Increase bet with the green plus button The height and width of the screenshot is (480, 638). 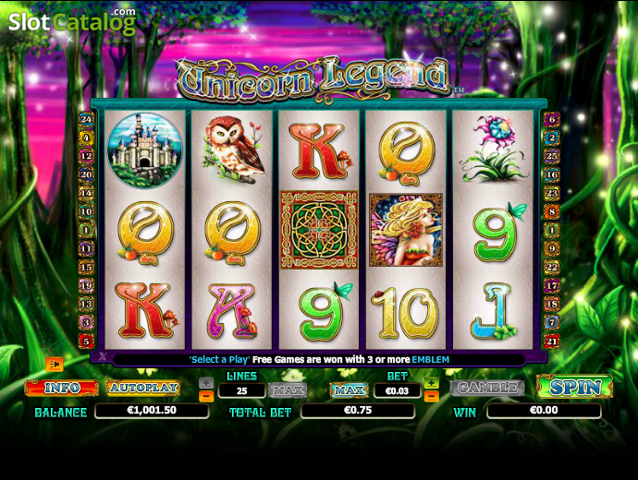pyautogui.click(x=431, y=383)
